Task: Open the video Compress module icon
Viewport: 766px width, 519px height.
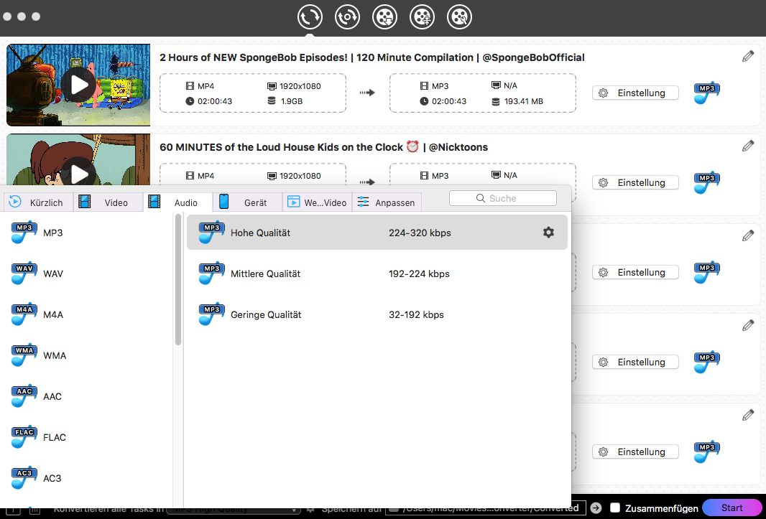Action: (422, 17)
